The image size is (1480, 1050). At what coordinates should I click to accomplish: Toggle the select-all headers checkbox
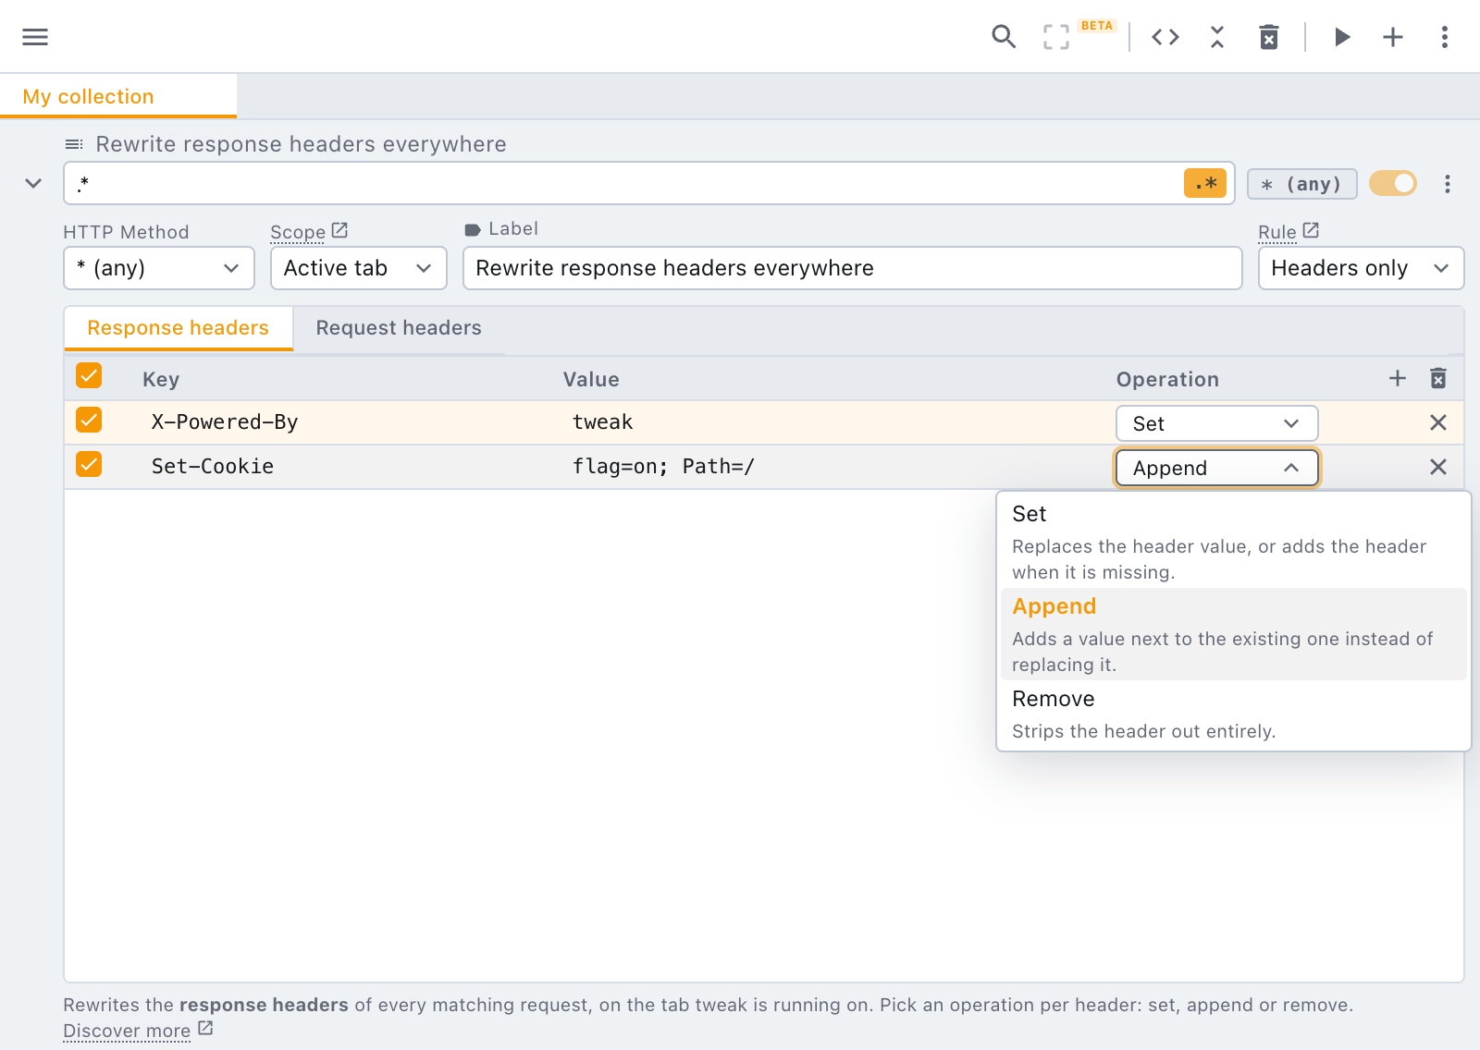point(89,375)
